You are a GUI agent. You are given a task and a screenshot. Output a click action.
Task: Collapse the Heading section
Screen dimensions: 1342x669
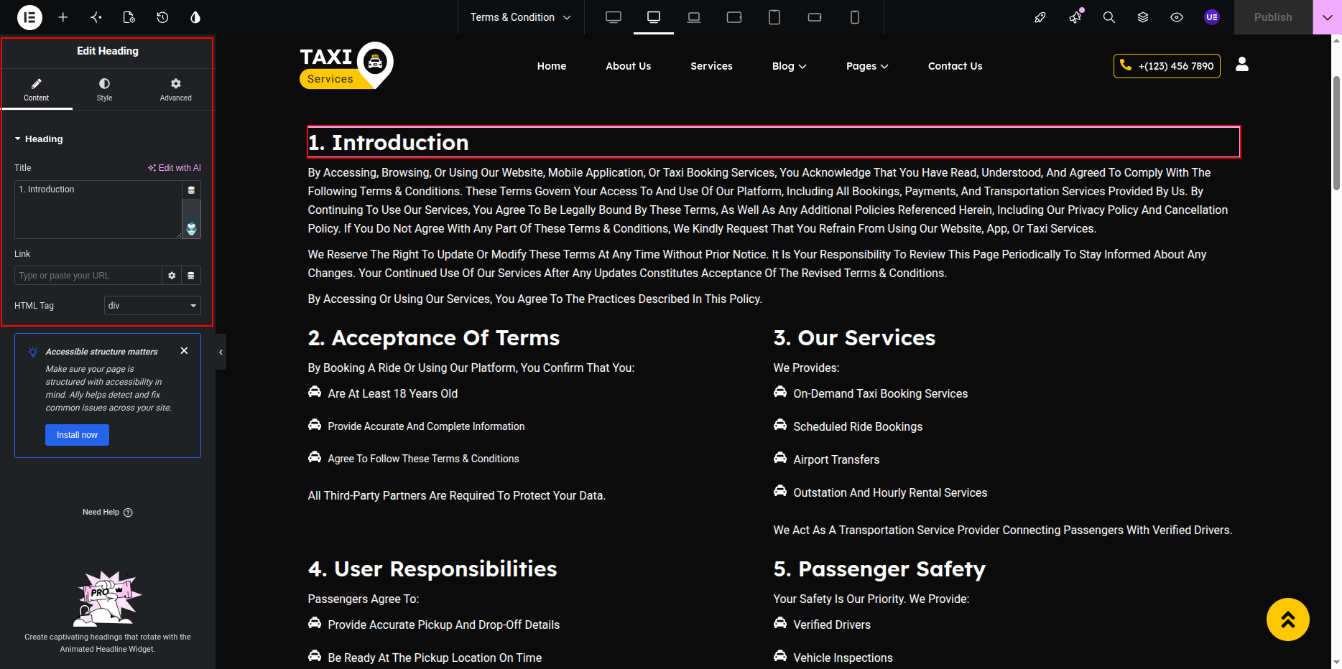click(39, 139)
